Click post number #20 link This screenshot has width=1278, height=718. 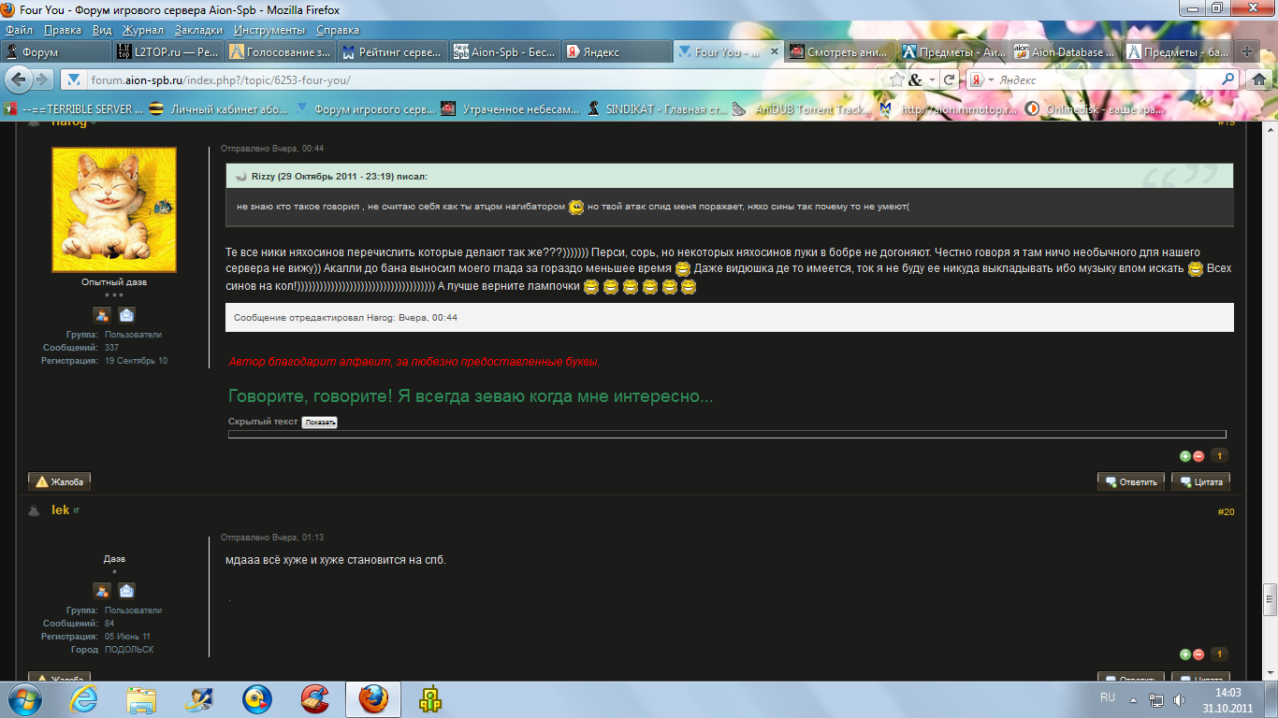tap(1226, 512)
